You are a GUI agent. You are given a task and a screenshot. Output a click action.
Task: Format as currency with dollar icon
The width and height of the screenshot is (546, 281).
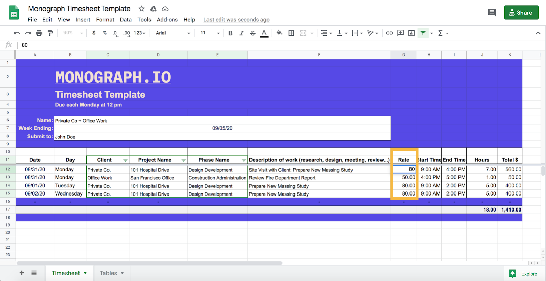(x=94, y=33)
